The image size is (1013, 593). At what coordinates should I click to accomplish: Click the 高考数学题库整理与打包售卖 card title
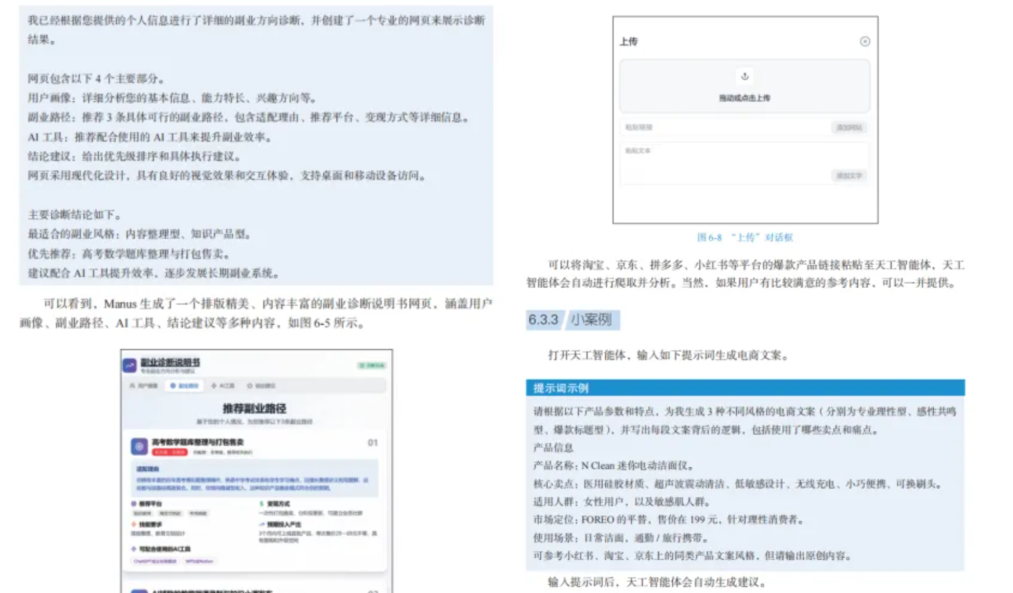pos(197,442)
